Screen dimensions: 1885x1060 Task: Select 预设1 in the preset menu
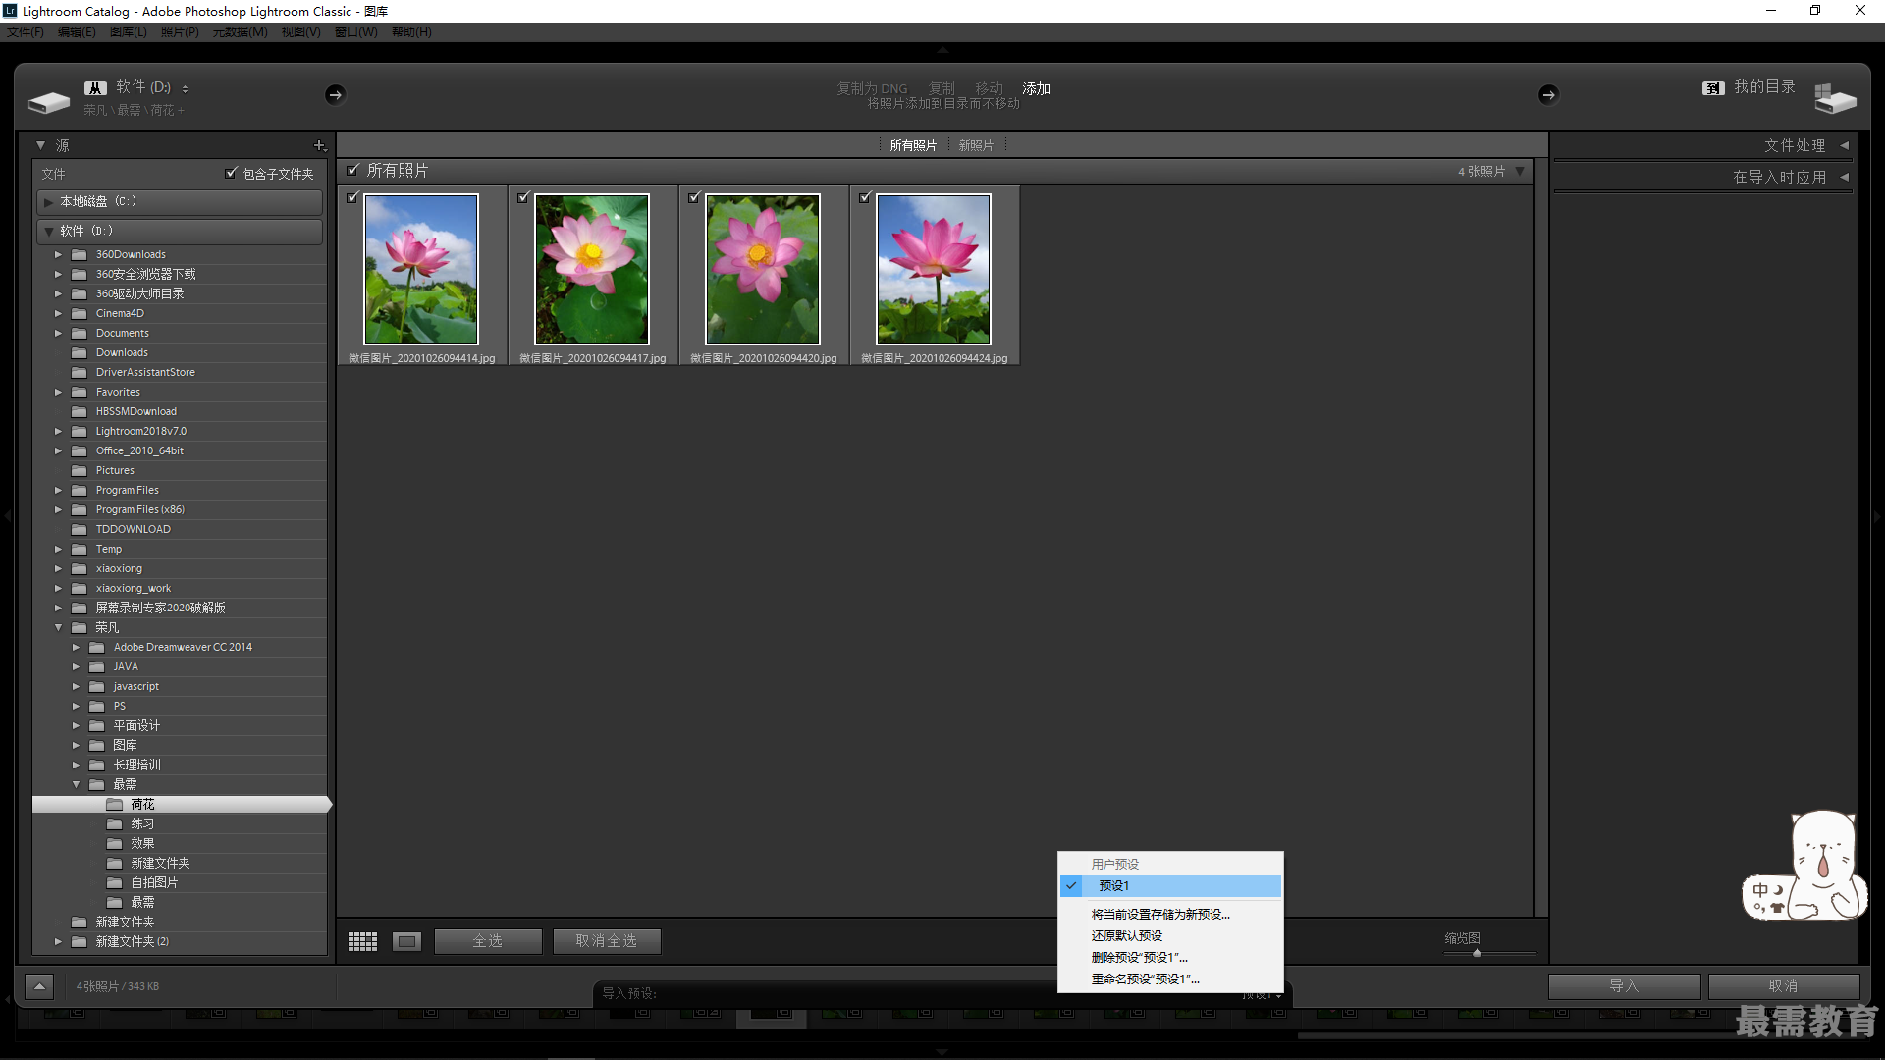coord(1170,886)
